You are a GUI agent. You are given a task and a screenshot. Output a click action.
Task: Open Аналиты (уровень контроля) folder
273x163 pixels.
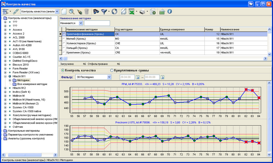[26, 138]
